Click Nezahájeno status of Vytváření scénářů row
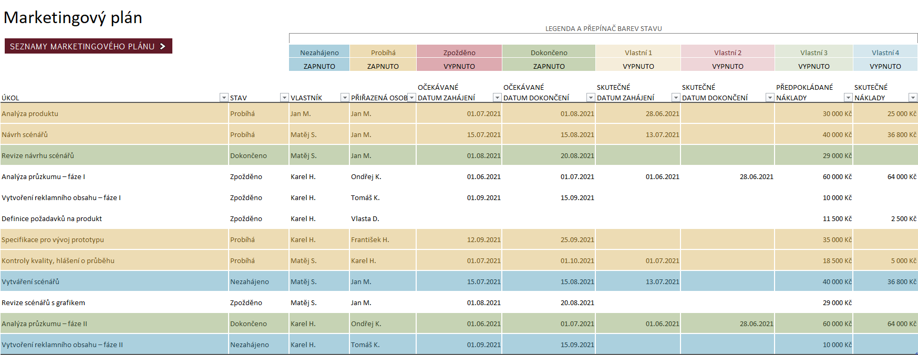Screen dimensions: 918x355 pyautogui.click(x=259, y=281)
